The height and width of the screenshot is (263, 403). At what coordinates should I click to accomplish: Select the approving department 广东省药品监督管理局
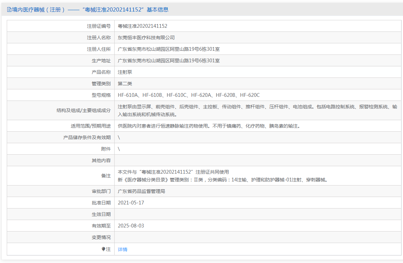141,191
